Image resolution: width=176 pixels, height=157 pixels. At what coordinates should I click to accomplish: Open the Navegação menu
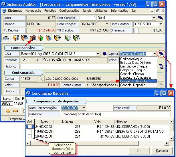pyautogui.click(x=33, y=11)
